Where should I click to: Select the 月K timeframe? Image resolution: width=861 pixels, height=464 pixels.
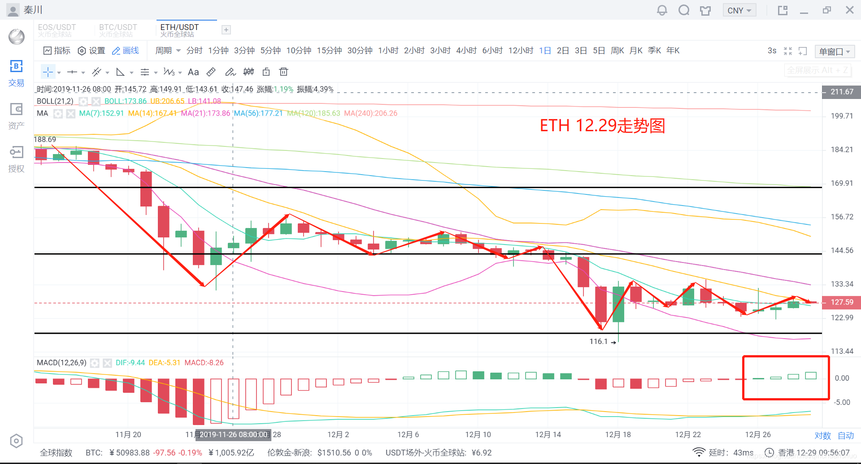636,51
